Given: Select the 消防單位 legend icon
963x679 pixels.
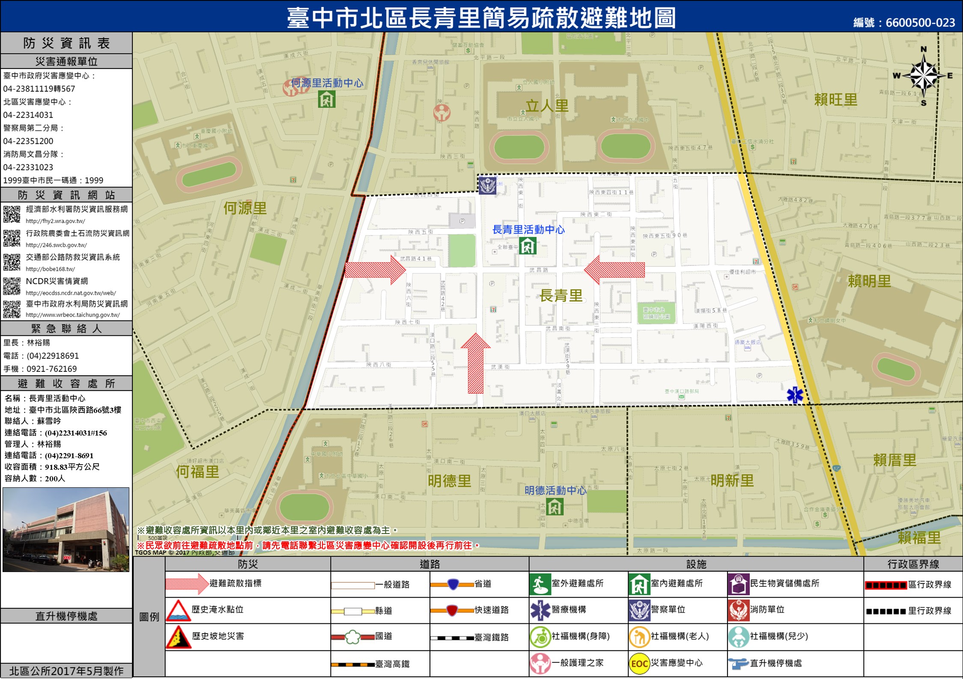Looking at the screenshot, I should pyautogui.click(x=739, y=610).
